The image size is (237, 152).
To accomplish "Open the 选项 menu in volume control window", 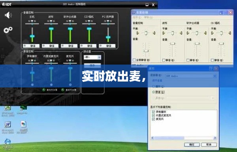I will pos(137,18).
